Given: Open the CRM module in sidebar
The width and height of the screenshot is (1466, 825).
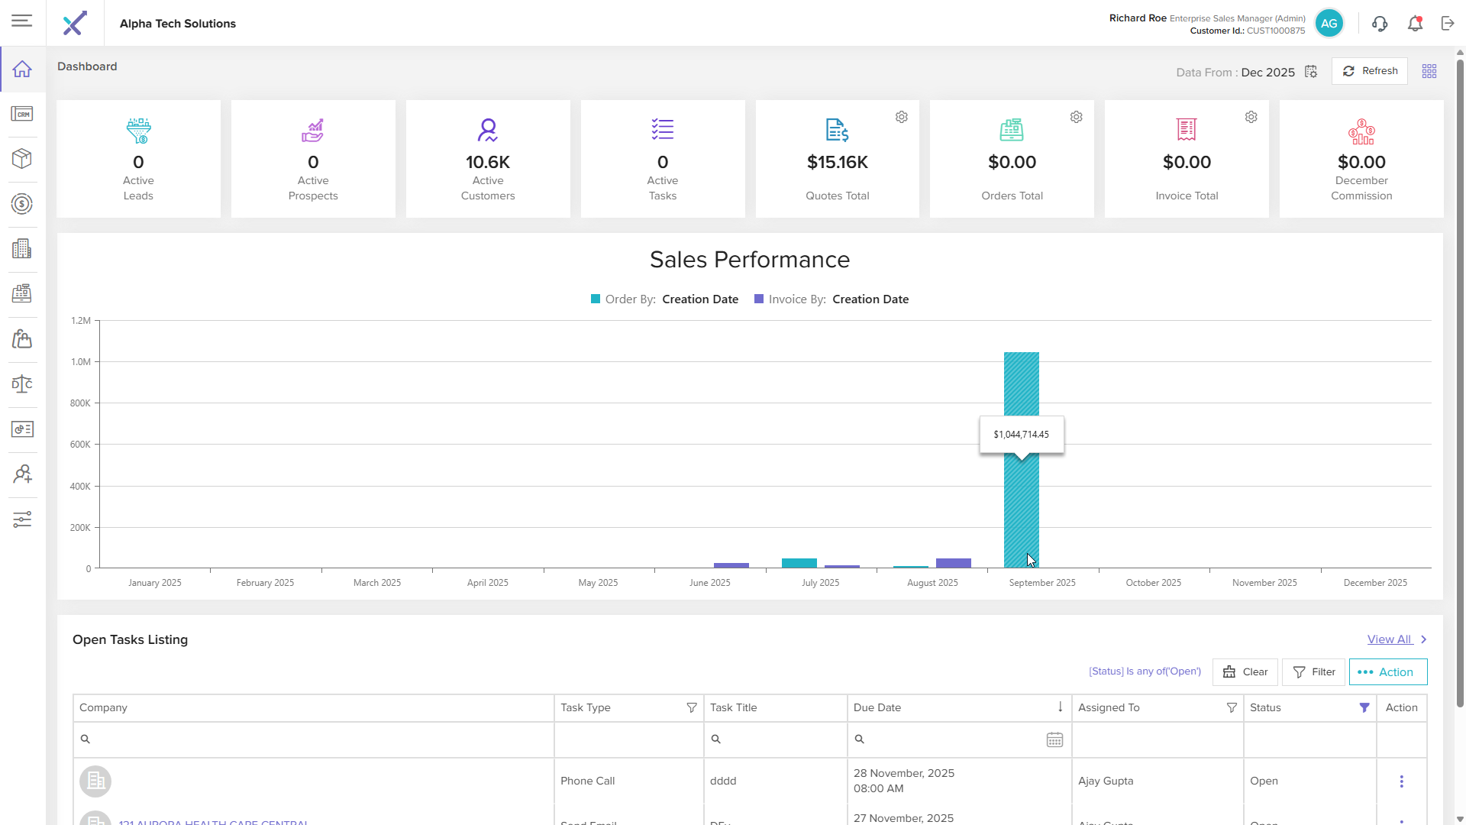Looking at the screenshot, I should click(22, 114).
